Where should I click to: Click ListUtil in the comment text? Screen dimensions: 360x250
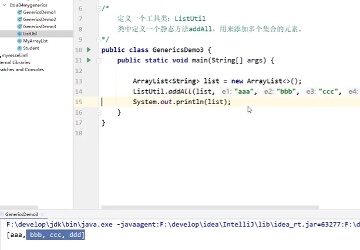point(190,18)
